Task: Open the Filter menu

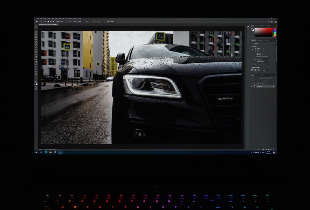Action: [60, 19]
